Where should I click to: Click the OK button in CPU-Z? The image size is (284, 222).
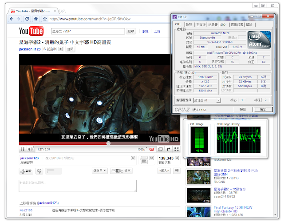pyautogui.click(x=263, y=110)
